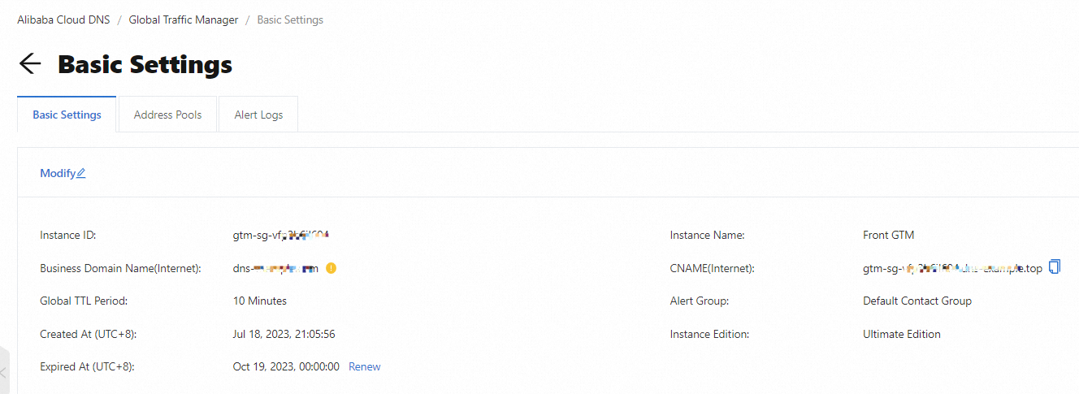Image resolution: width=1079 pixels, height=394 pixels.
Task: Click the Front GTM instance name
Action: click(x=888, y=235)
